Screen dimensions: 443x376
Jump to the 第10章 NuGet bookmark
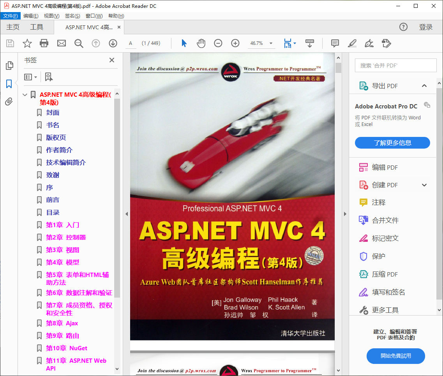(67, 348)
